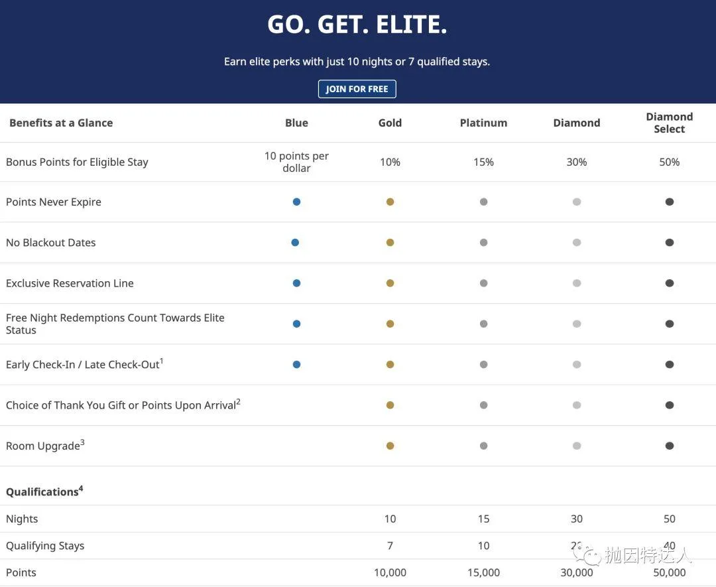Click the Platinum column header

click(x=483, y=123)
